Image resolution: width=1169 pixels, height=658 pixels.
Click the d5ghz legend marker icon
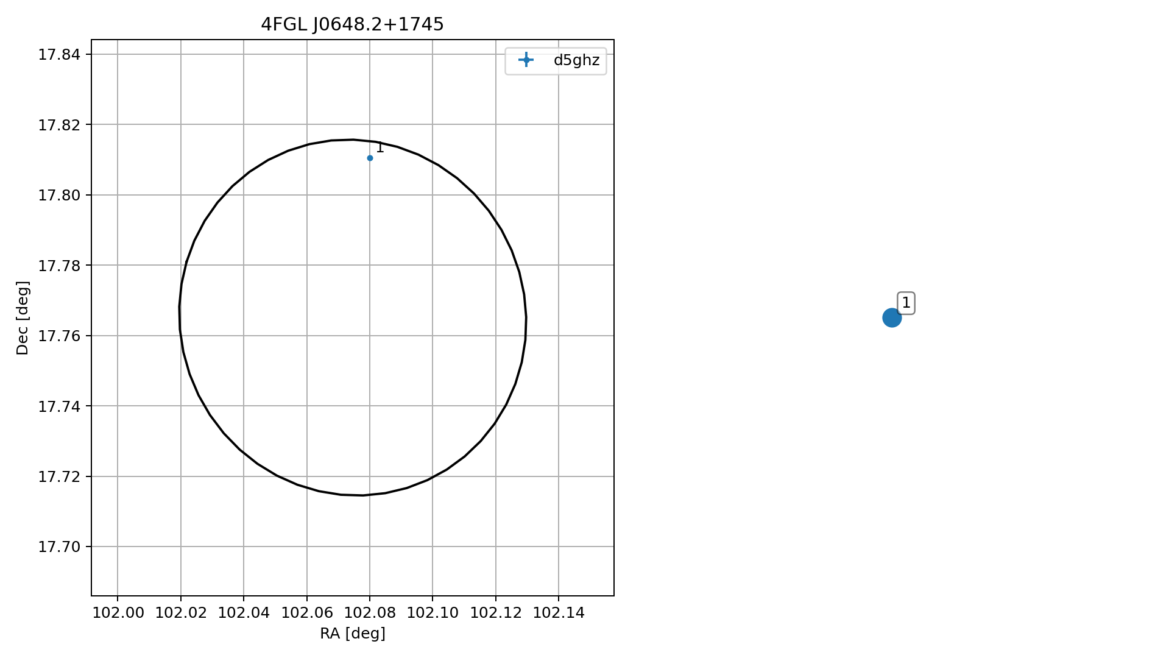[526, 60]
